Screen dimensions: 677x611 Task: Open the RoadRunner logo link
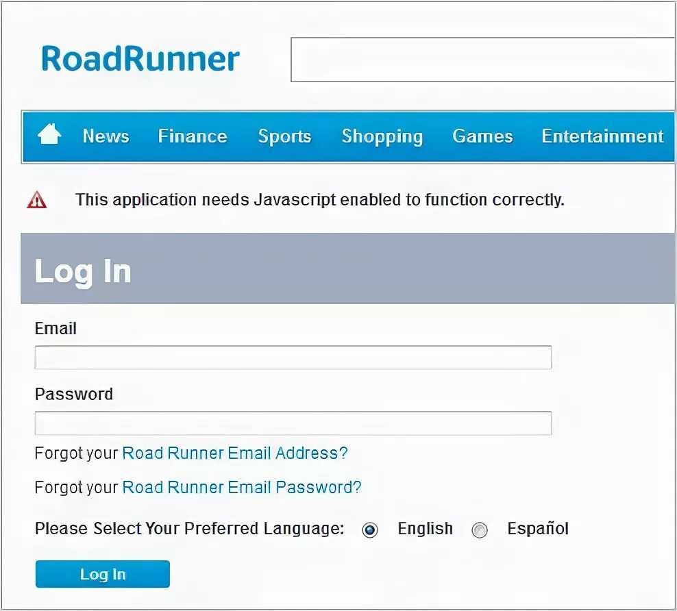click(x=140, y=59)
